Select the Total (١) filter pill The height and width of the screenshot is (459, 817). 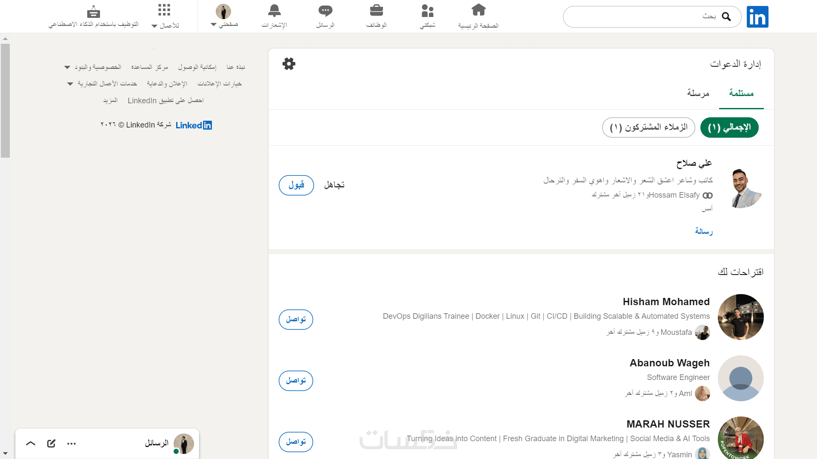[x=729, y=127]
